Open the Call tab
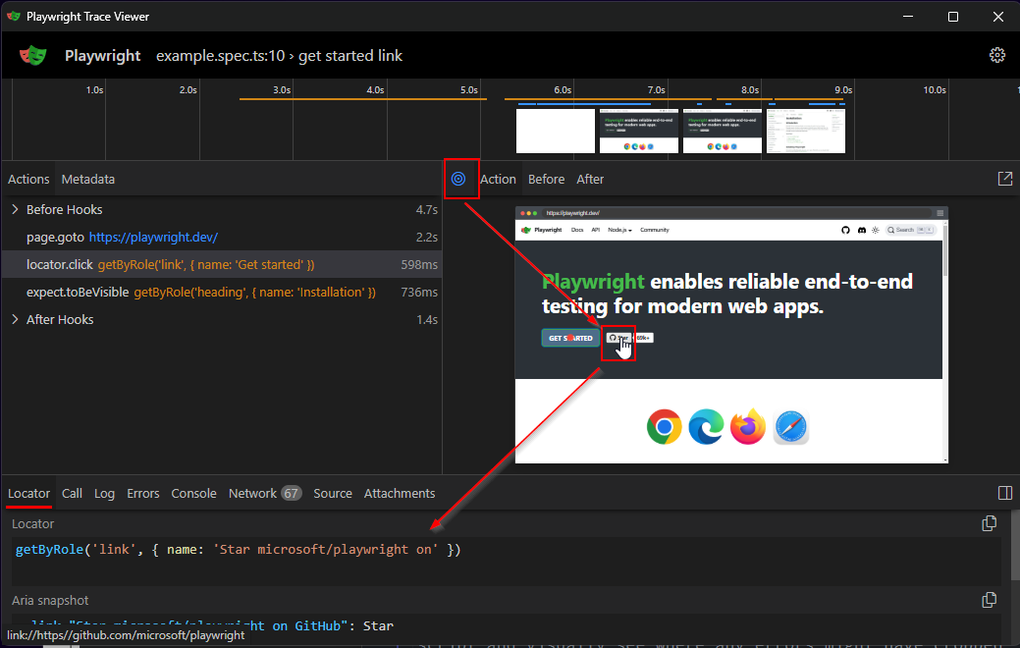Viewport: 1020px width, 648px height. pyautogui.click(x=72, y=493)
